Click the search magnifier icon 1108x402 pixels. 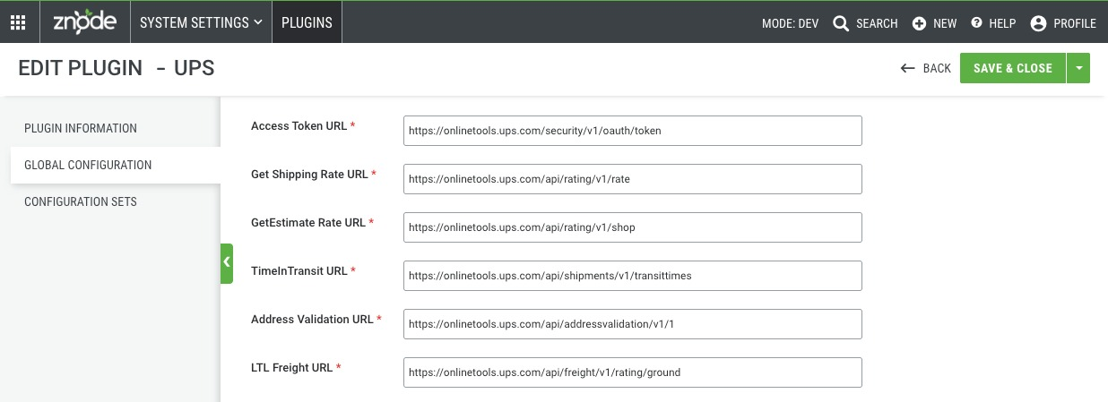click(841, 23)
